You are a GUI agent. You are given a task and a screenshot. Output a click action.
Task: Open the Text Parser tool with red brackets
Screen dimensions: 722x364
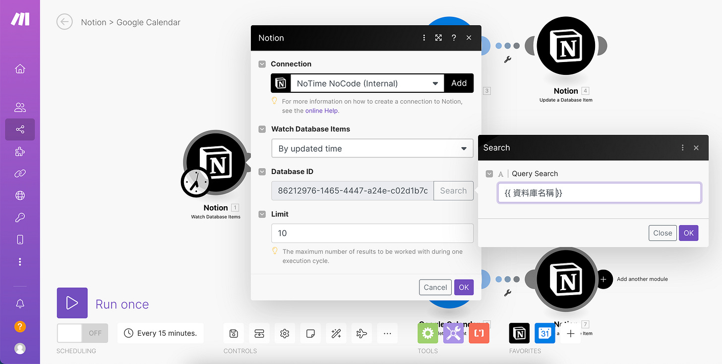point(479,333)
